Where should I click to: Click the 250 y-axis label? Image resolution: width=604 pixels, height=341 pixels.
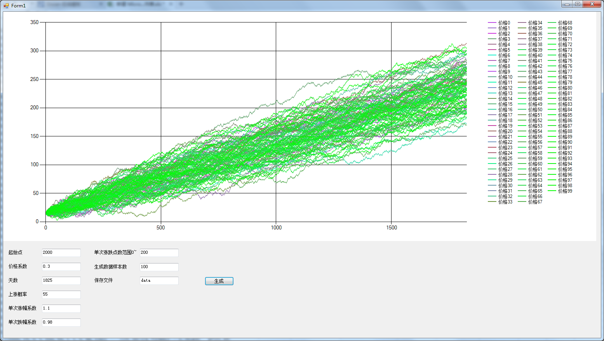pyautogui.click(x=35, y=79)
